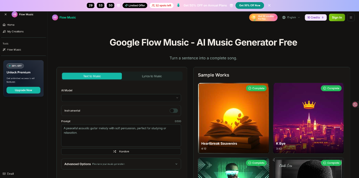This screenshot has width=359, height=178.
Task: Click the Get 10 credits For Free button
Action: coord(263,17)
